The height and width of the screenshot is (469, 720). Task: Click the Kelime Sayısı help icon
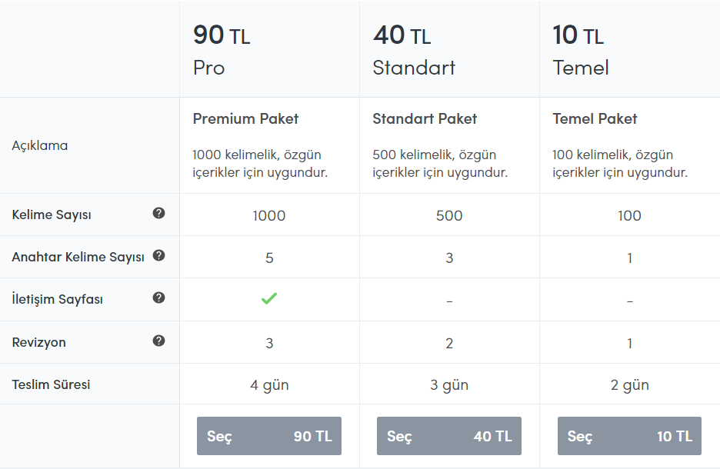point(159,213)
